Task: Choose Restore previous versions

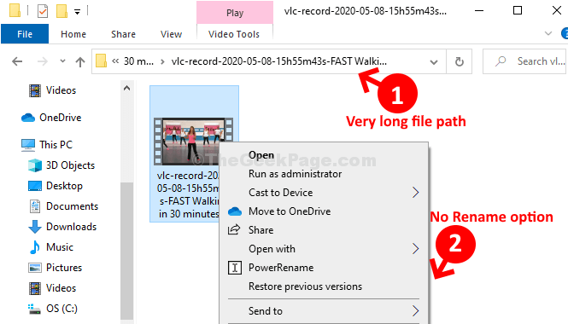Action: (305, 286)
